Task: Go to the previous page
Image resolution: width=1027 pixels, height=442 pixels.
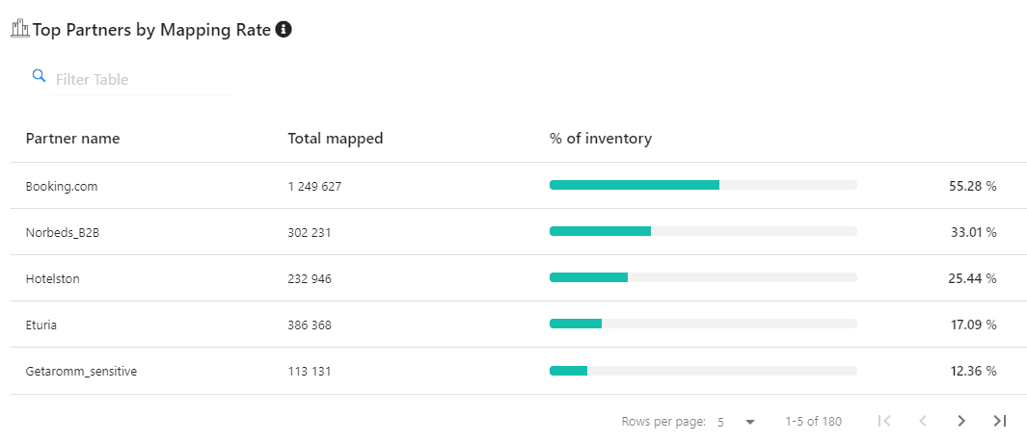Action: pyautogui.click(x=923, y=421)
